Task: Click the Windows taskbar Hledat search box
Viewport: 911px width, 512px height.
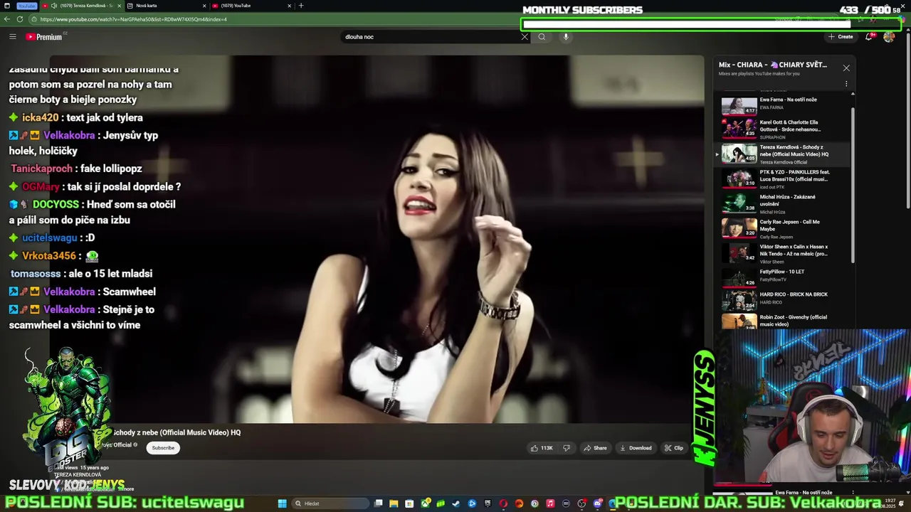Action: [330, 503]
